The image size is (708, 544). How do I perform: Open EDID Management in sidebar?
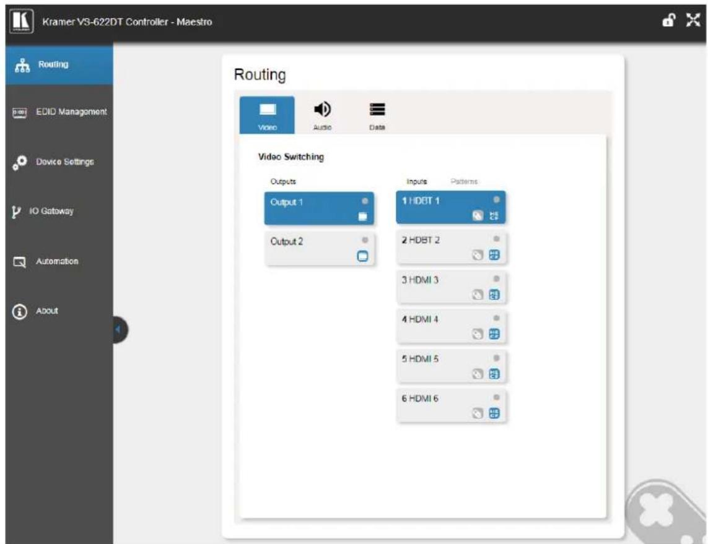(x=59, y=112)
